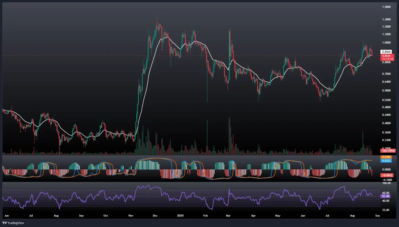
Task: Select the white 0.8666 moving average tag
Action: [386, 52]
